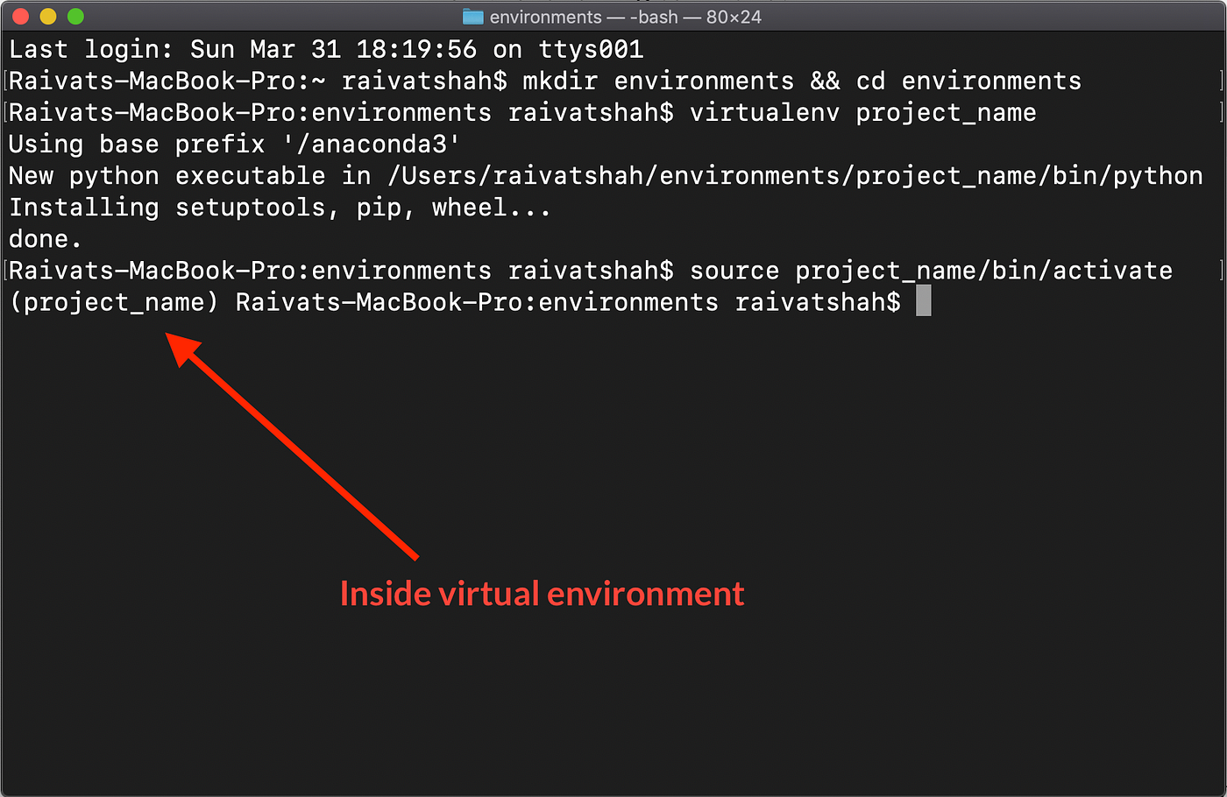This screenshot has width=1227, height=797.
Task: Click the yellow minimize circle
Action: click(x=49, y=16)
